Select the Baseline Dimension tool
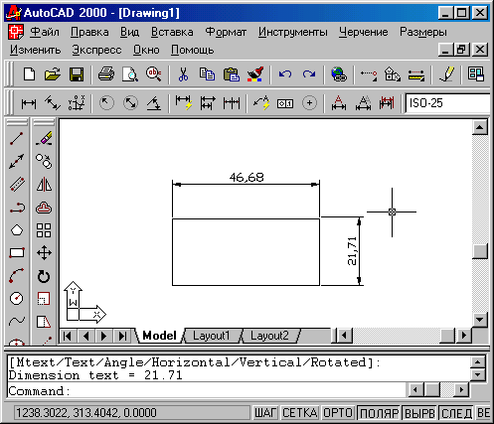The height and width of the screenshot is (424, 494). coord(208,103)
